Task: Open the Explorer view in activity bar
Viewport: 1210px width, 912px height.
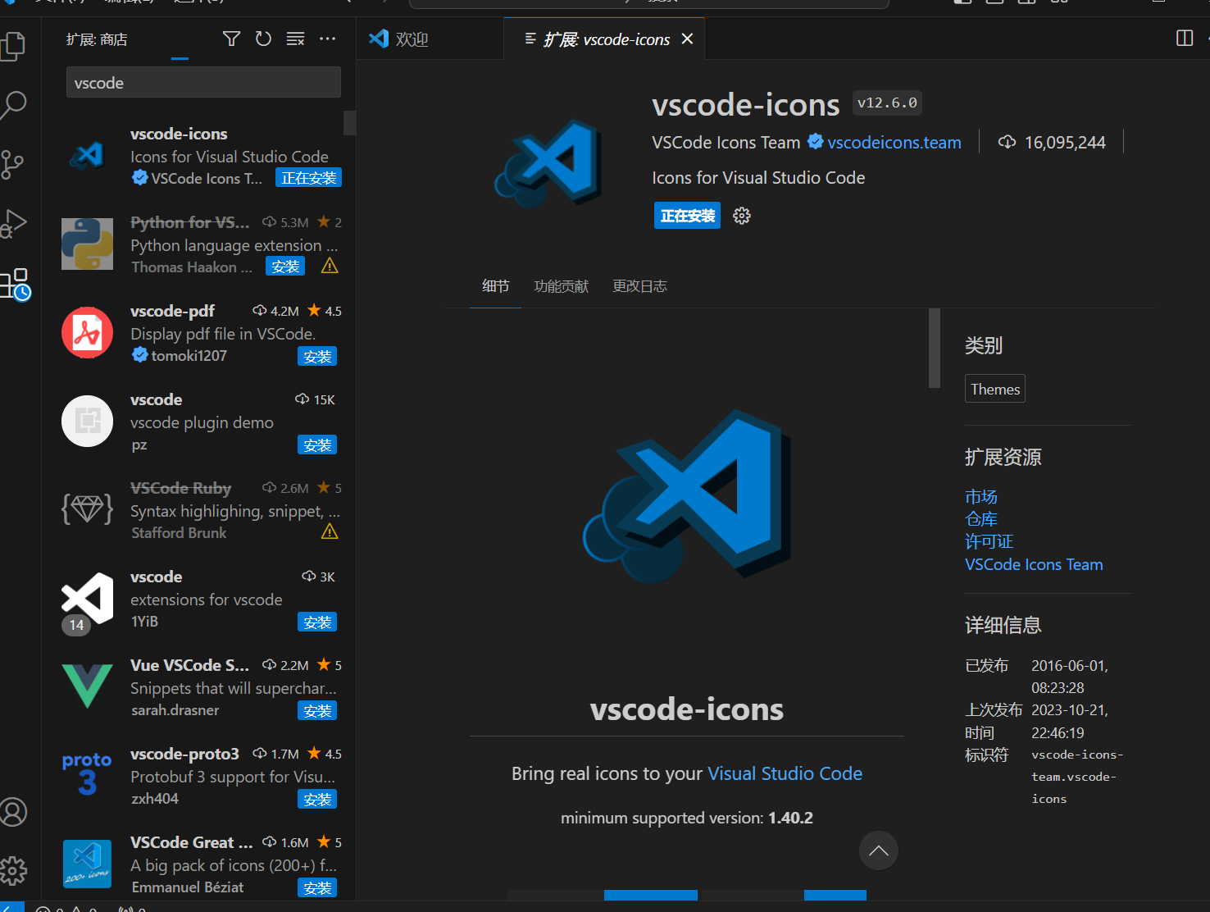Action: [13, 46]
